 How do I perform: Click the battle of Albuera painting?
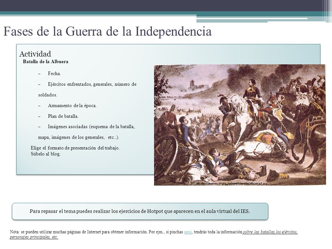[240, 125]
